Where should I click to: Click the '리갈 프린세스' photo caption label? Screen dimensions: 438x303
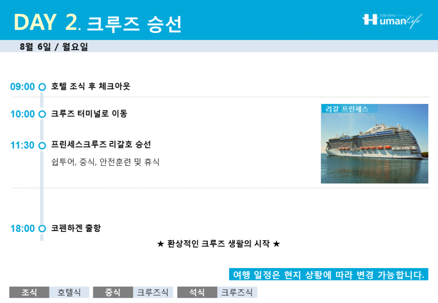click(x=349, y=109)
